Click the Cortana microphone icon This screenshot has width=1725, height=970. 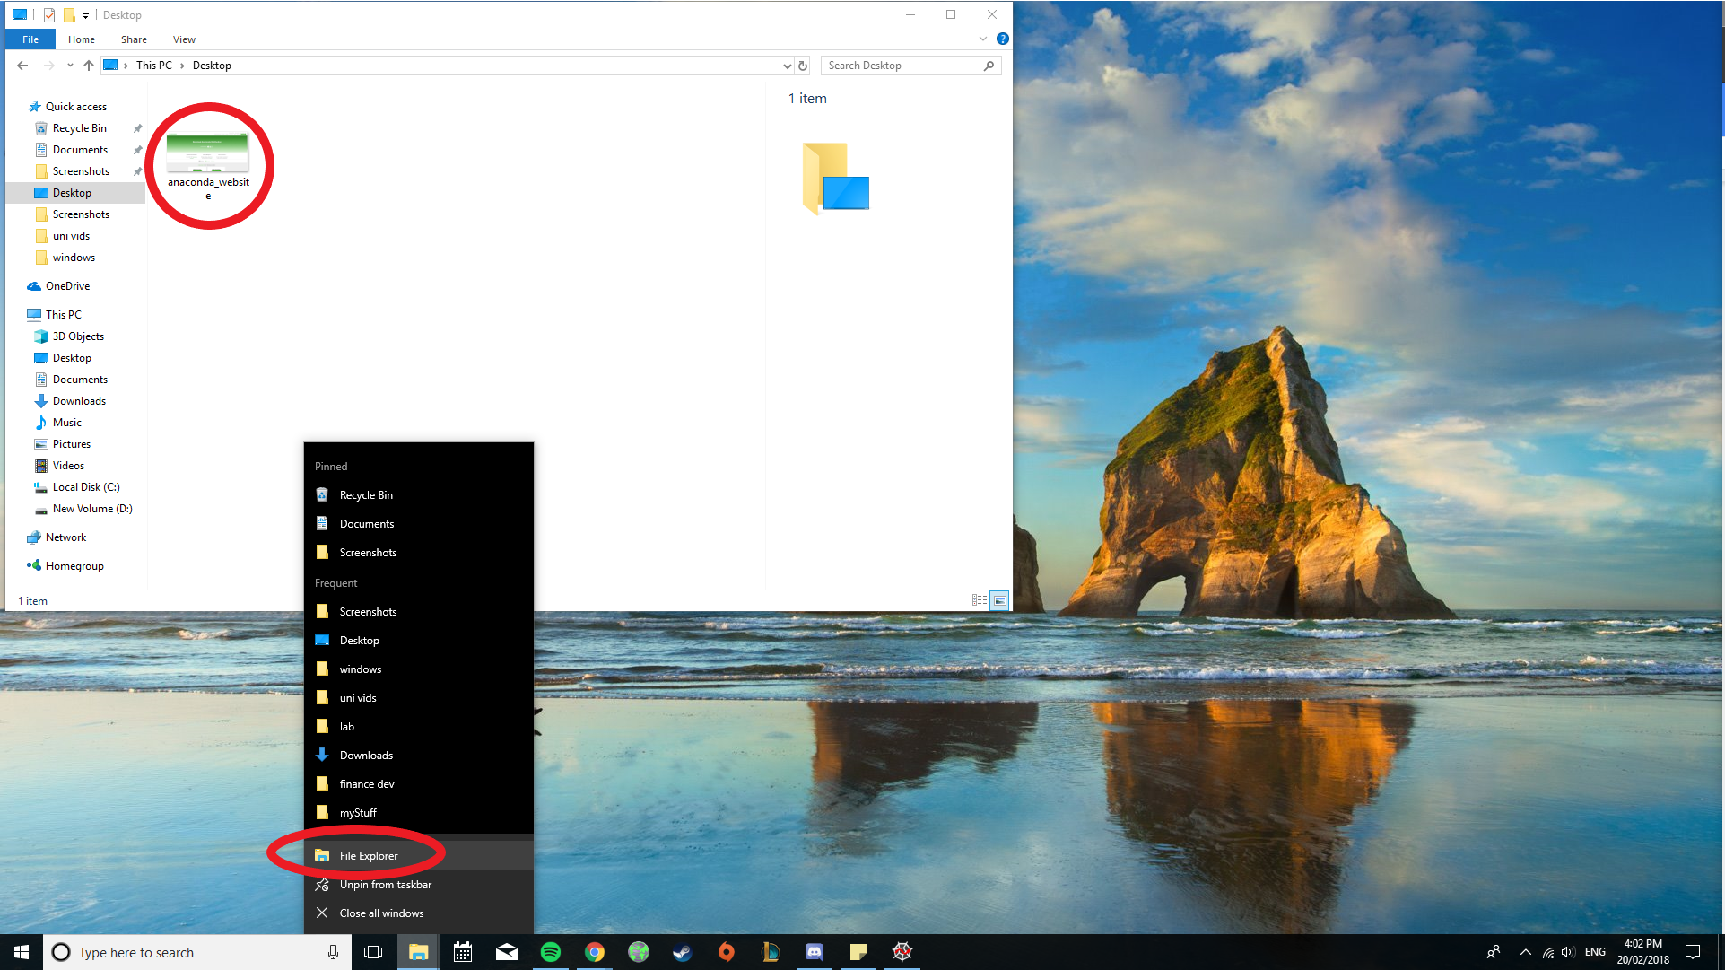(x=333, y=952)
